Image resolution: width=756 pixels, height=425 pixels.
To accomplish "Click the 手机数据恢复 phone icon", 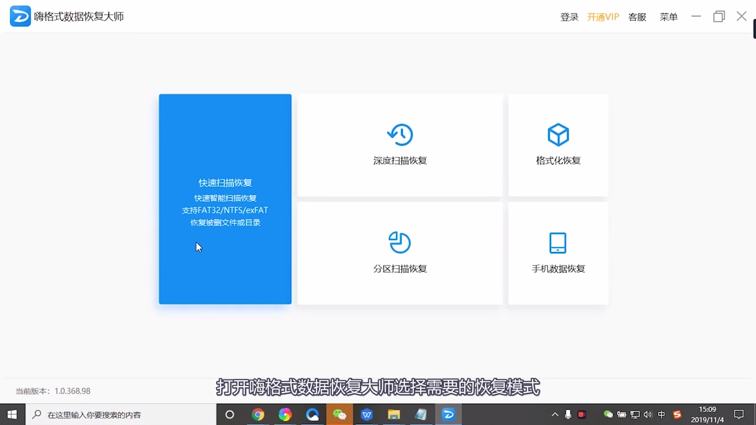I will 558,243.
